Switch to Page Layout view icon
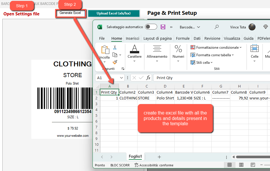The height and width of the screenshot is (171, 270). 241,165
